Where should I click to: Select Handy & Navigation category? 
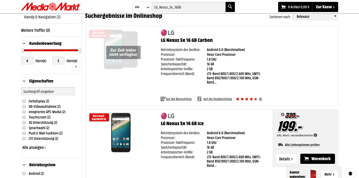(42, 17)
